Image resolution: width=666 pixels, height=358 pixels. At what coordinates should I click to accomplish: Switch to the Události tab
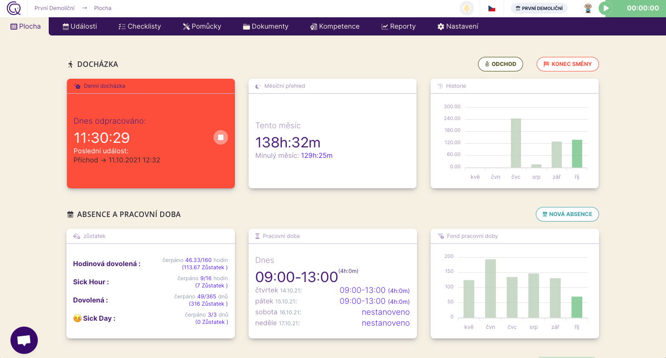(x=80, y=26)
